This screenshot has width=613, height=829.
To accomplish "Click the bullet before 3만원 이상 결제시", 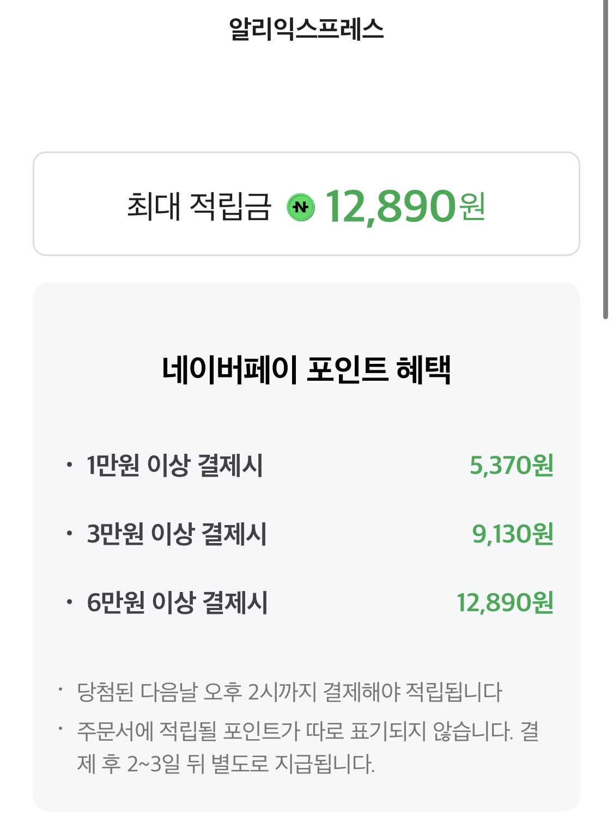I will tap(69, 533).
